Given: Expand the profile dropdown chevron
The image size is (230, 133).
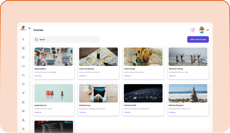Looking at the screenshot, I should tap(208, 30).
